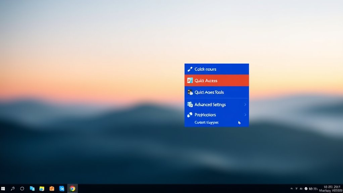Open the Windows Start menu

3,189
